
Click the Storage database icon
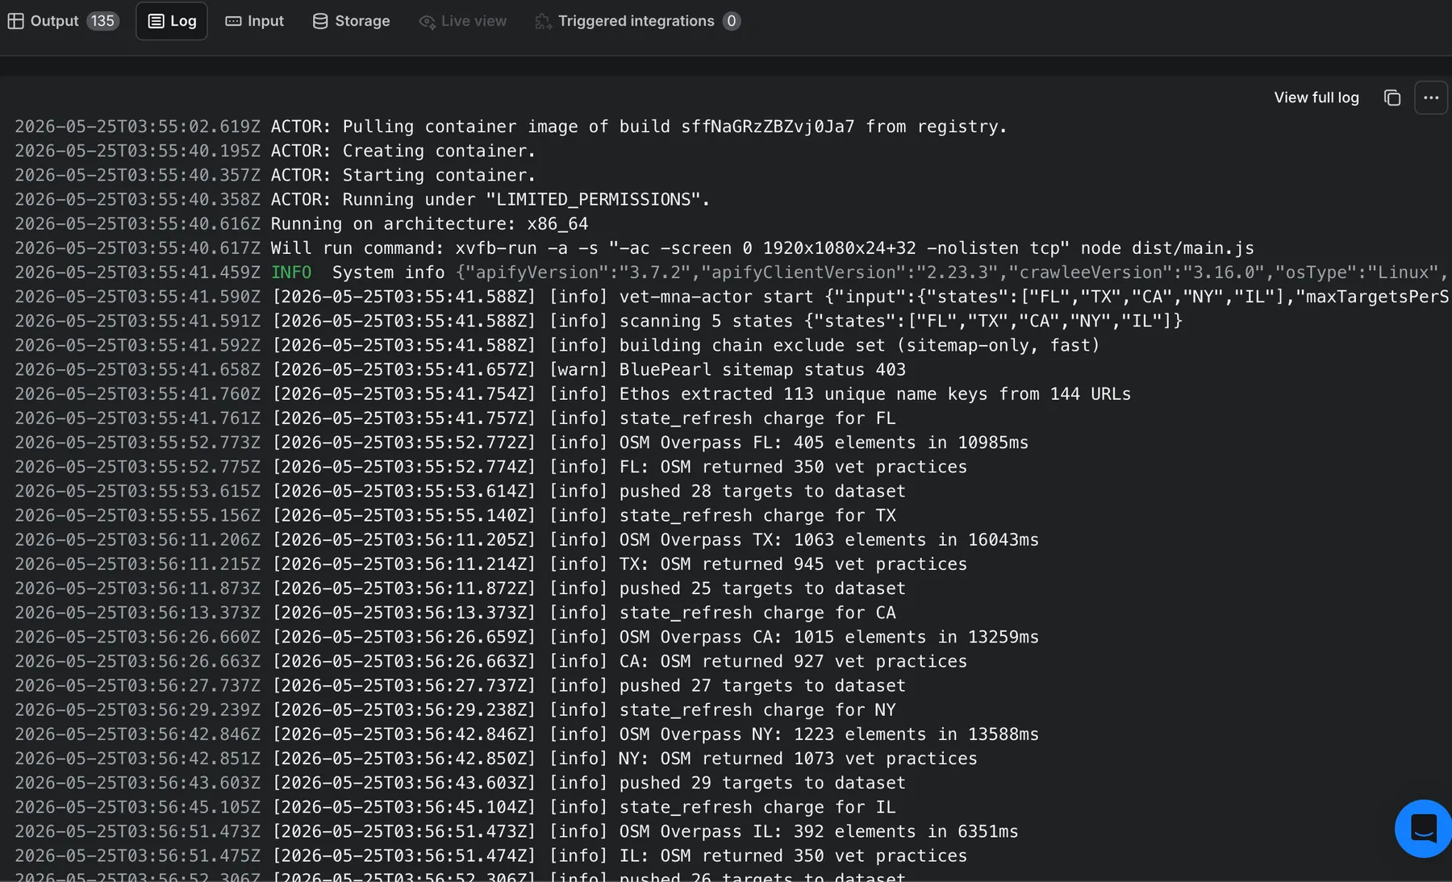pyautogui.click(x=320, y=21)
